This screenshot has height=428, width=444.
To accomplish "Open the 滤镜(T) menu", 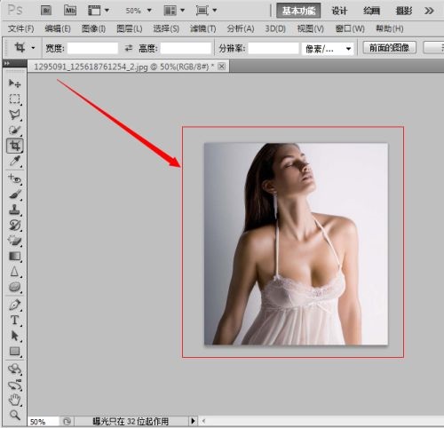I will coord(202,28).
